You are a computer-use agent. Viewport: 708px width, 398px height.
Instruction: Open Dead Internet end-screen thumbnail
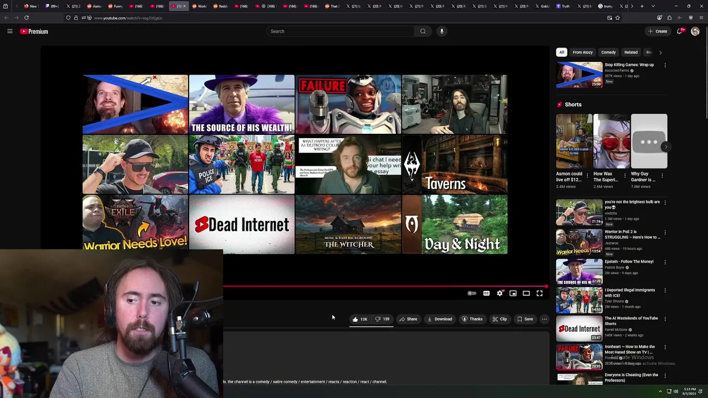click(242, 224)
